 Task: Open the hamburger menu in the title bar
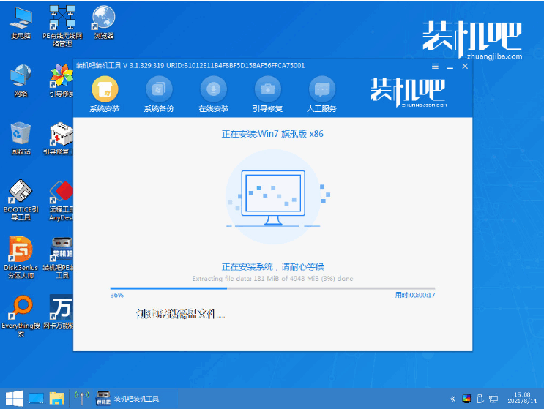(x=435, y=66)
